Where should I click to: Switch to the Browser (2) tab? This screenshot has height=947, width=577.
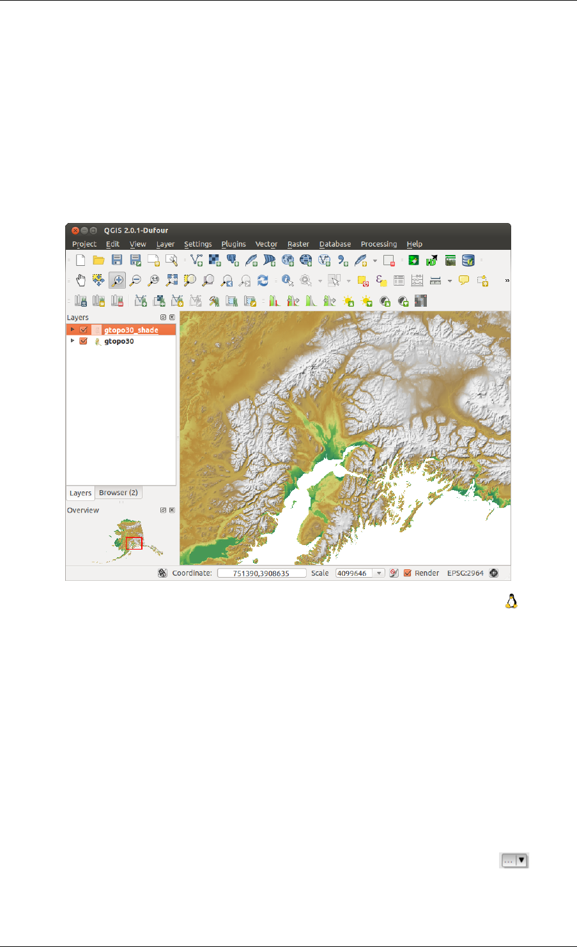(118, 493)
